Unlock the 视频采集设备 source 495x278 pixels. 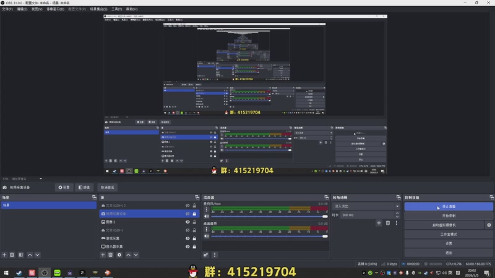(194, 214)
